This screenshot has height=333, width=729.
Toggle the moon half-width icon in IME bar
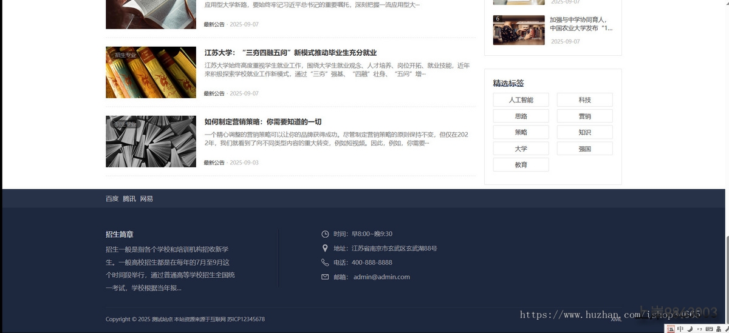[x=690, y=329]
